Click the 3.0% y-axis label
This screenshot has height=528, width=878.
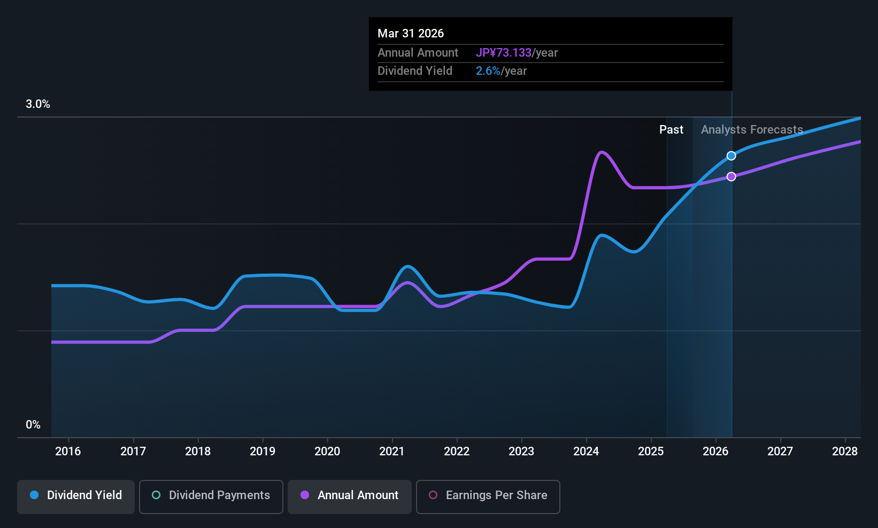click(38, 104)
